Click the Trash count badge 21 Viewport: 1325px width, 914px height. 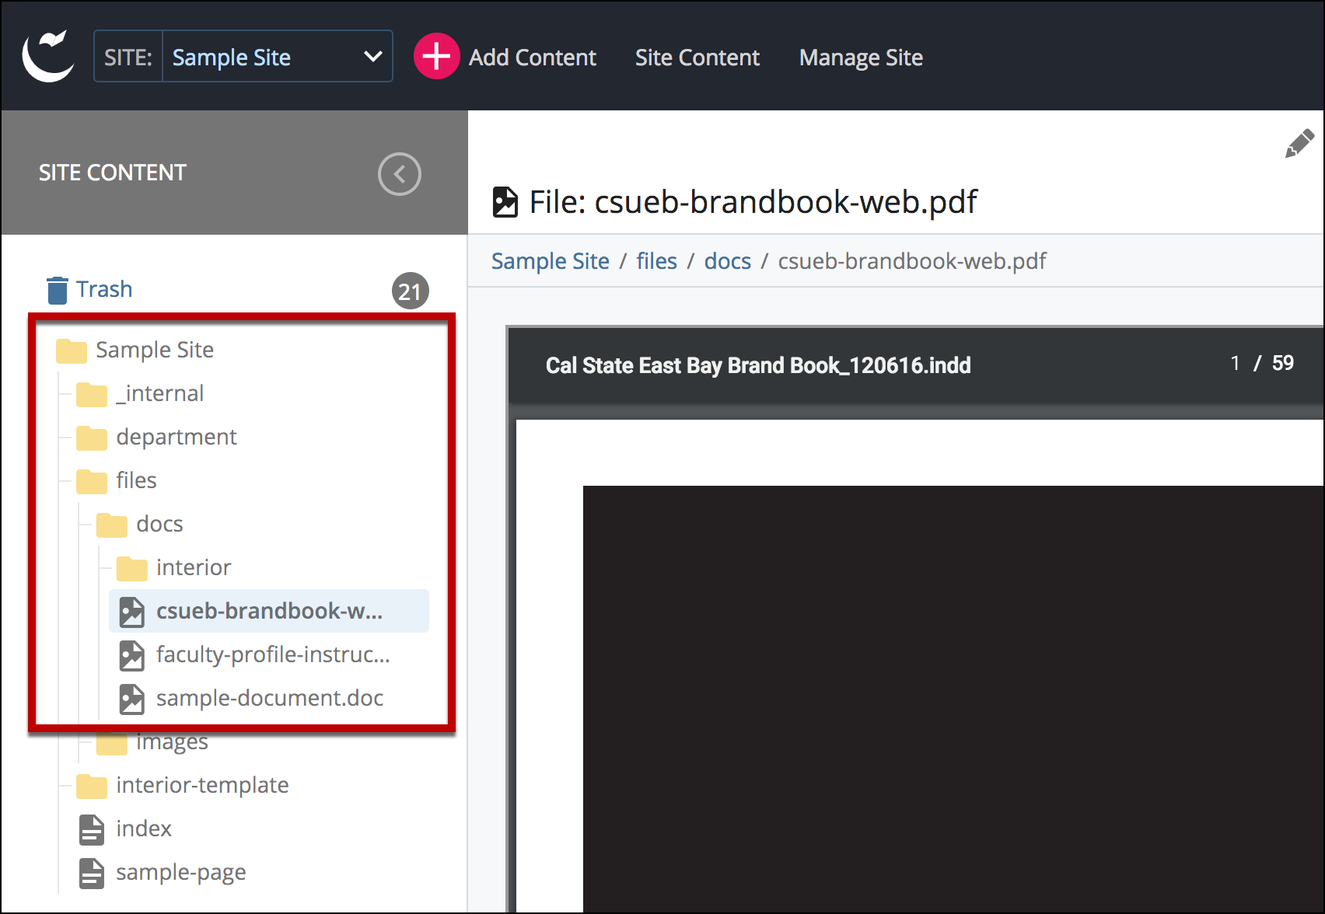coord(410,291)
